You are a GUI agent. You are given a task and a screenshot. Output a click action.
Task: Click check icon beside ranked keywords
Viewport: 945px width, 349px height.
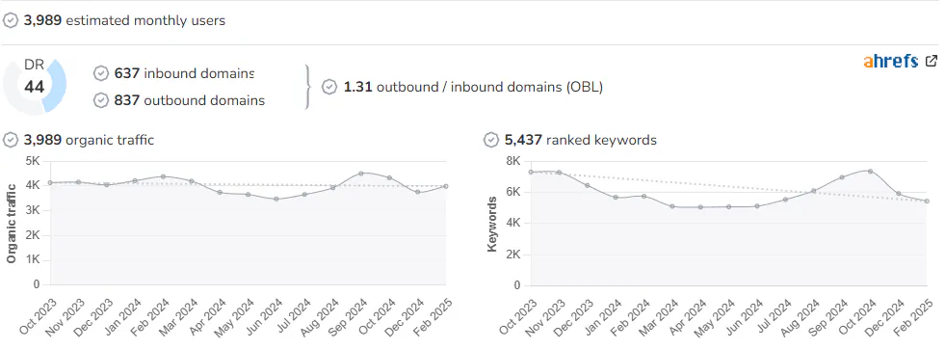click(491, 140)
